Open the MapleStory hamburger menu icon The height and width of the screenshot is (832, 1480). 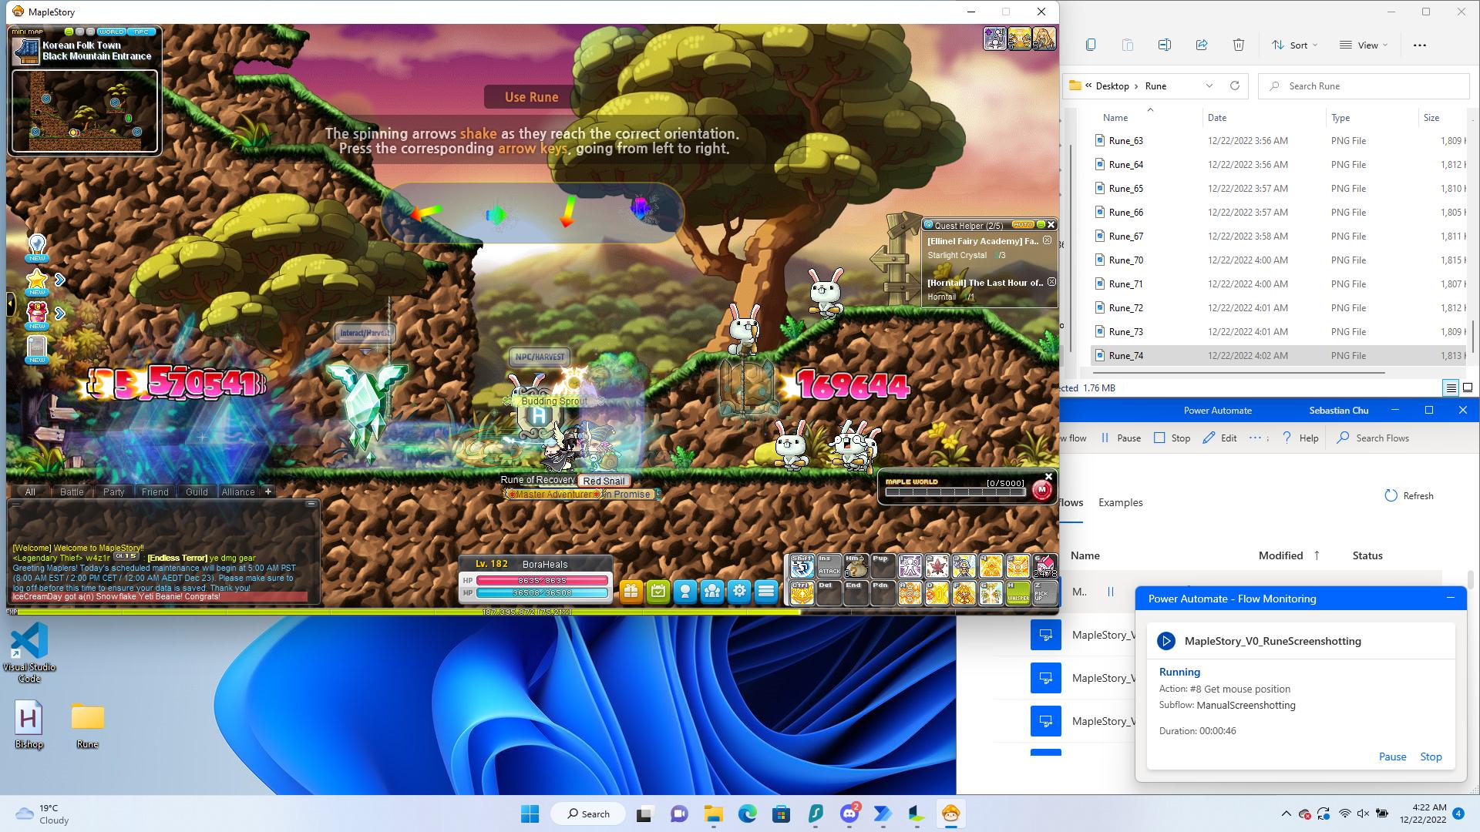pyautogui.click(x=766, y=592)
